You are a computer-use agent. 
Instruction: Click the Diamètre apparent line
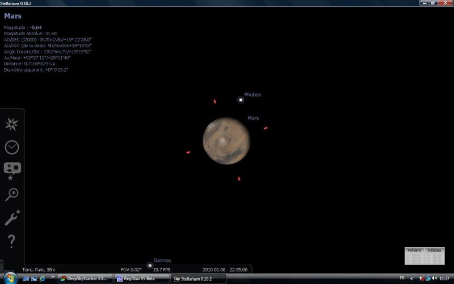coord(36,70)
